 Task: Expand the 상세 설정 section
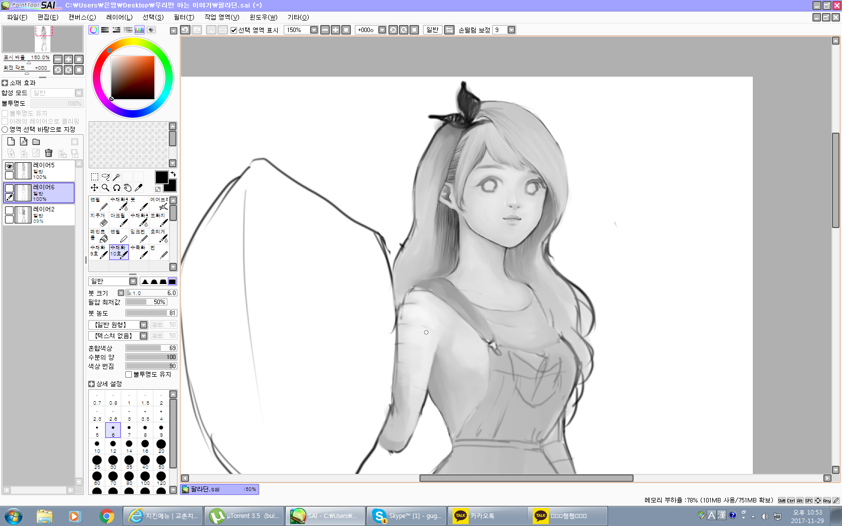(91, 384)
